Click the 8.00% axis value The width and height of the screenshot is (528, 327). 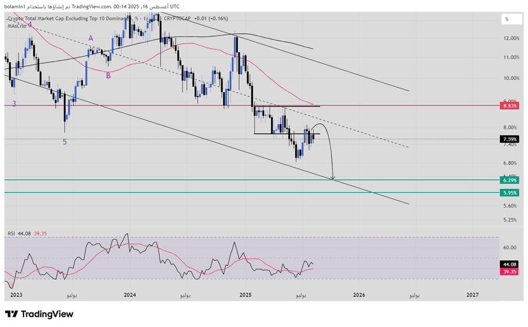point(510,127)
